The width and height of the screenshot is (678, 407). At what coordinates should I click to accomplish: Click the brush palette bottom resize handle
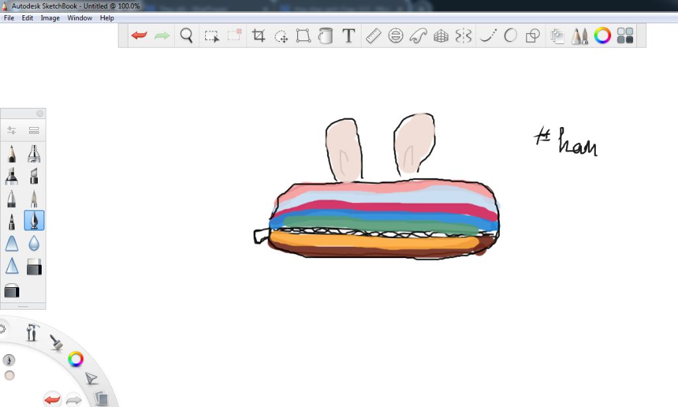click(23, 306)
